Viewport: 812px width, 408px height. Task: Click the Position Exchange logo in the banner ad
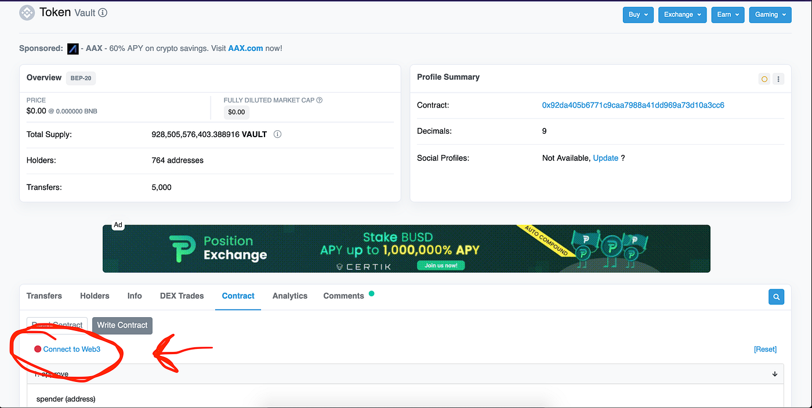(x=219, y=248)
